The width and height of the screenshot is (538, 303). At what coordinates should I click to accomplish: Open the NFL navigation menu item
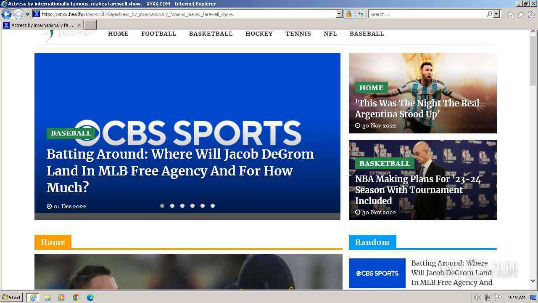330,34
